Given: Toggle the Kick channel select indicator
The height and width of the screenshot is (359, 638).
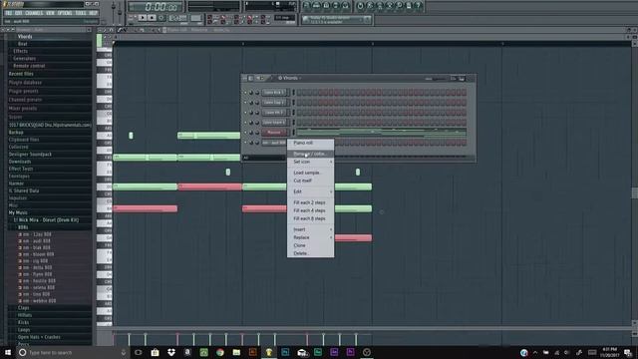Looking at the screenshot, I should 293,93.
